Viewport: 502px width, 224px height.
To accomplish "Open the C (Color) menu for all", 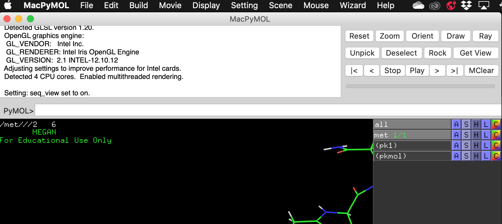I will click(x=496, y=124).
